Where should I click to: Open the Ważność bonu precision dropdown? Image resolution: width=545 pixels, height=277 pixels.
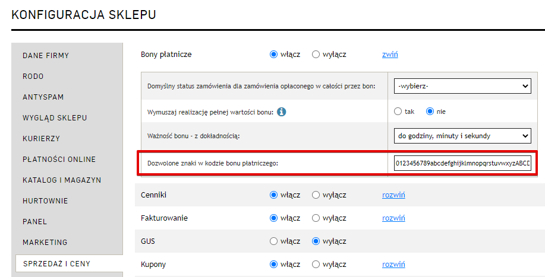click(x=462, y=136)
